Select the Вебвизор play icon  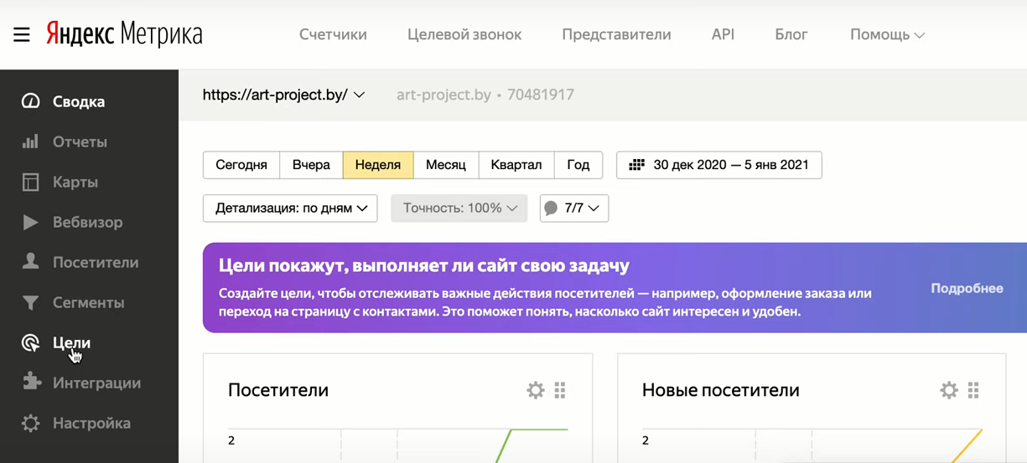[31, 222]
